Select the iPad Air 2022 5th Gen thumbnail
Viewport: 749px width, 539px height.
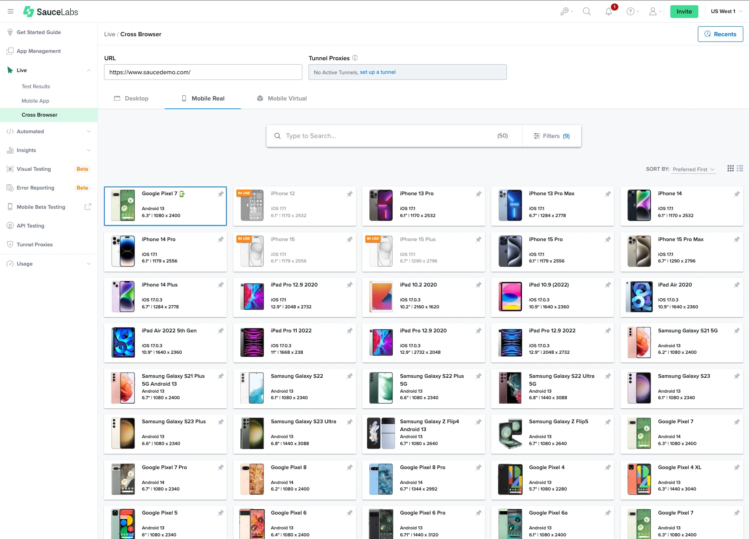[x=123, y=342]
